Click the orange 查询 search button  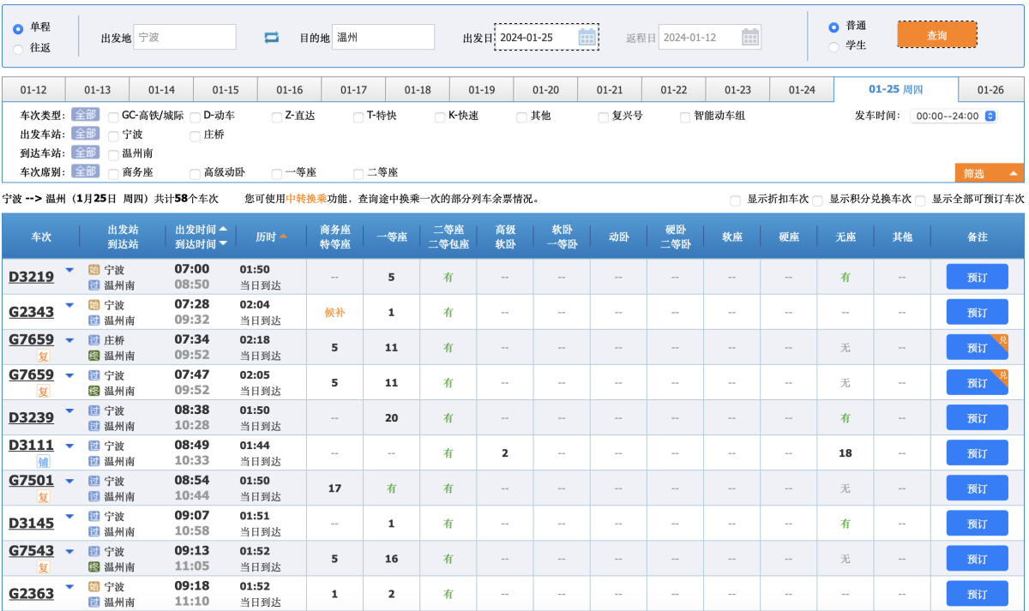pos(937,35)
